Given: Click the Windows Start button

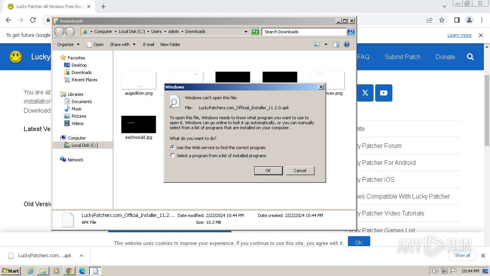Looking at the screenshot, I should coord(10,271).
